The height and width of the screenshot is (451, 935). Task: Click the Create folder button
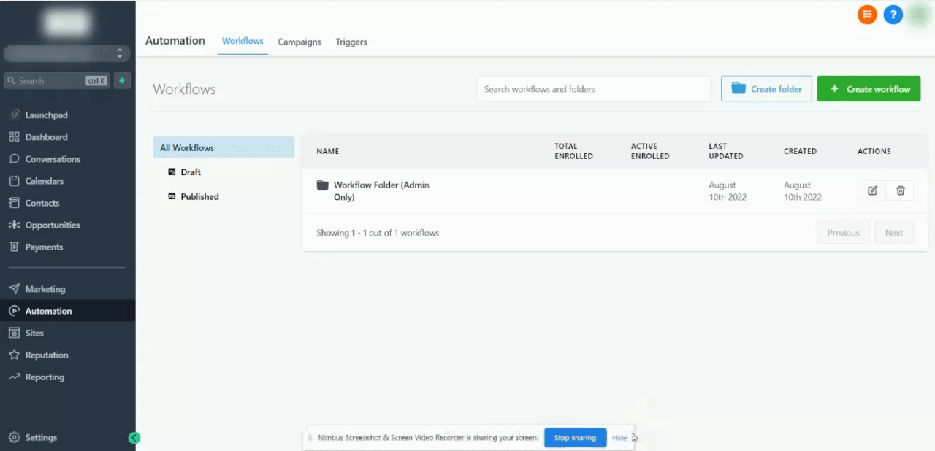[x=766, y=89]
